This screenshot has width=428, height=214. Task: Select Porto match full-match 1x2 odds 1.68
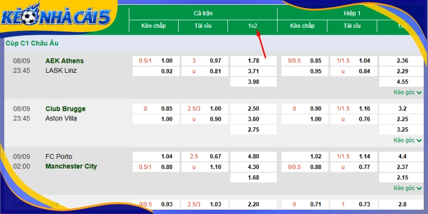click(x=253, y=178)
